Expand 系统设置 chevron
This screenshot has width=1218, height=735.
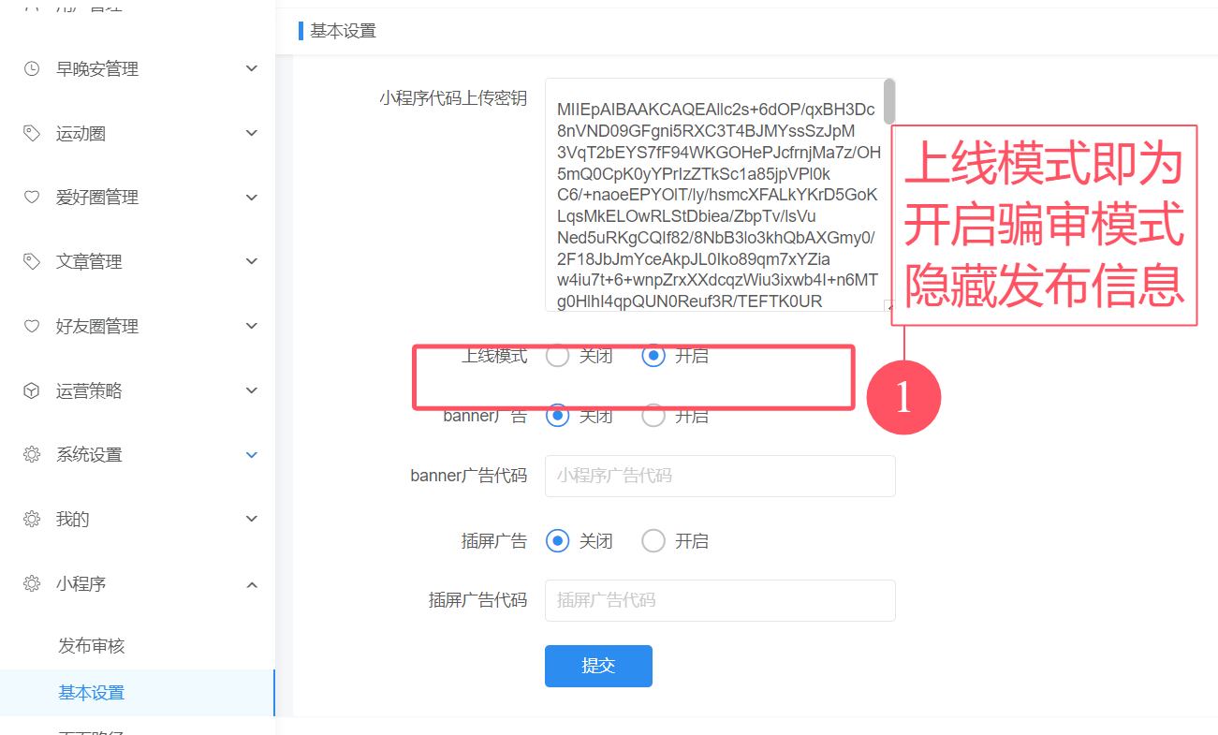(x=251, y=454)
